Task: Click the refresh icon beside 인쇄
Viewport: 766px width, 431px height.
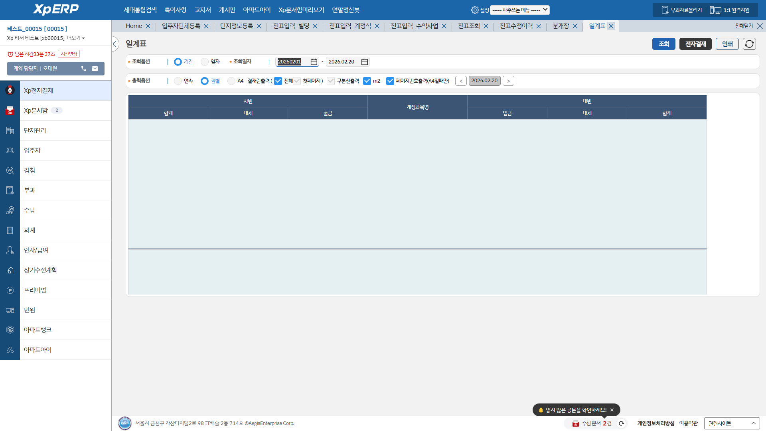Action: [x=749, y=44]
